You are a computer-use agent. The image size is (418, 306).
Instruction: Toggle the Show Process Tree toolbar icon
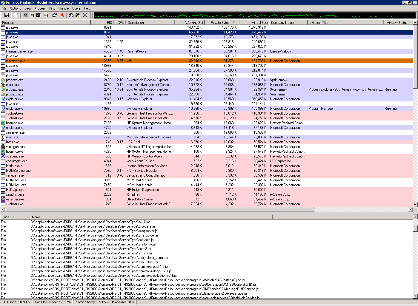[32, 15]
